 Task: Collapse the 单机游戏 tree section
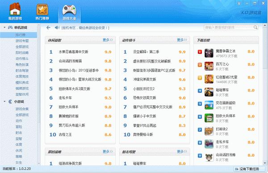(4, 28)
